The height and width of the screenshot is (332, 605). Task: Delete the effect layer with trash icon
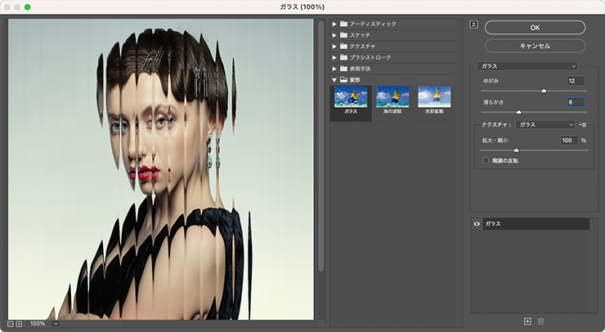click(x=540, y=322)
